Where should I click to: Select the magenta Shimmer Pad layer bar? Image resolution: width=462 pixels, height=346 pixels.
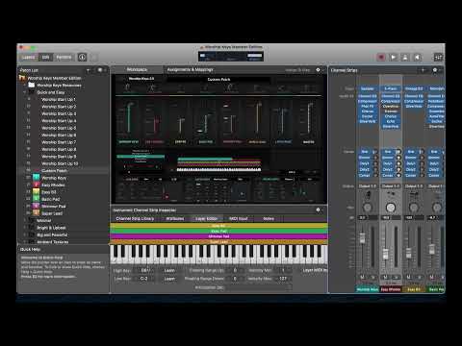[x=218, y=236]
